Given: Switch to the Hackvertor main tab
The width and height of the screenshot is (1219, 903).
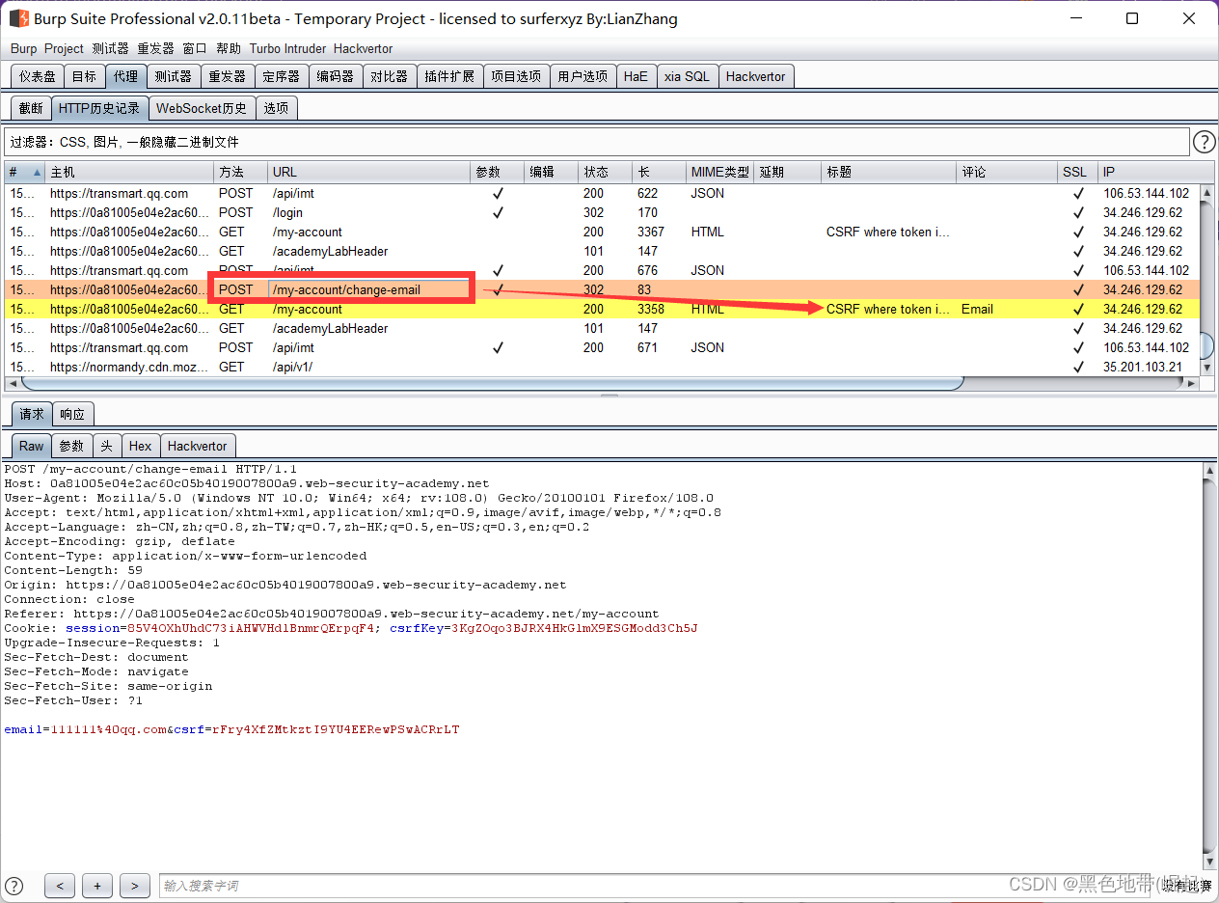Looking at the screenshot, I should tap(755, 76).
